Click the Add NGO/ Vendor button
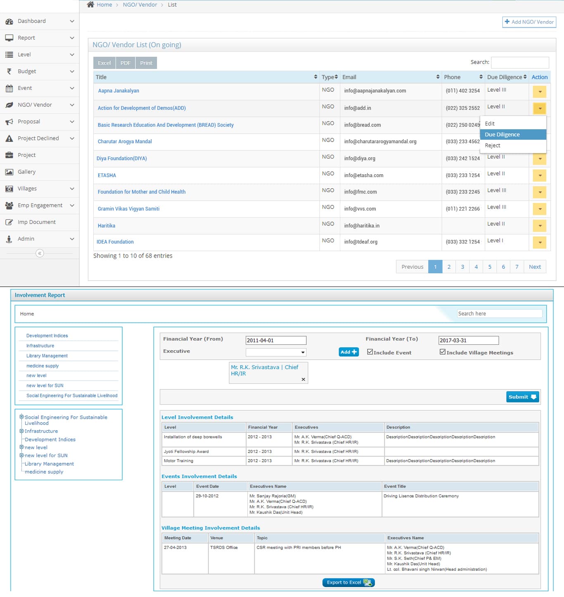The image size is (564, 597). click(x=529, y=22)
